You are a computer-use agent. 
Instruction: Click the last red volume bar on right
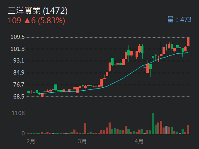click(x=188, y=130)
